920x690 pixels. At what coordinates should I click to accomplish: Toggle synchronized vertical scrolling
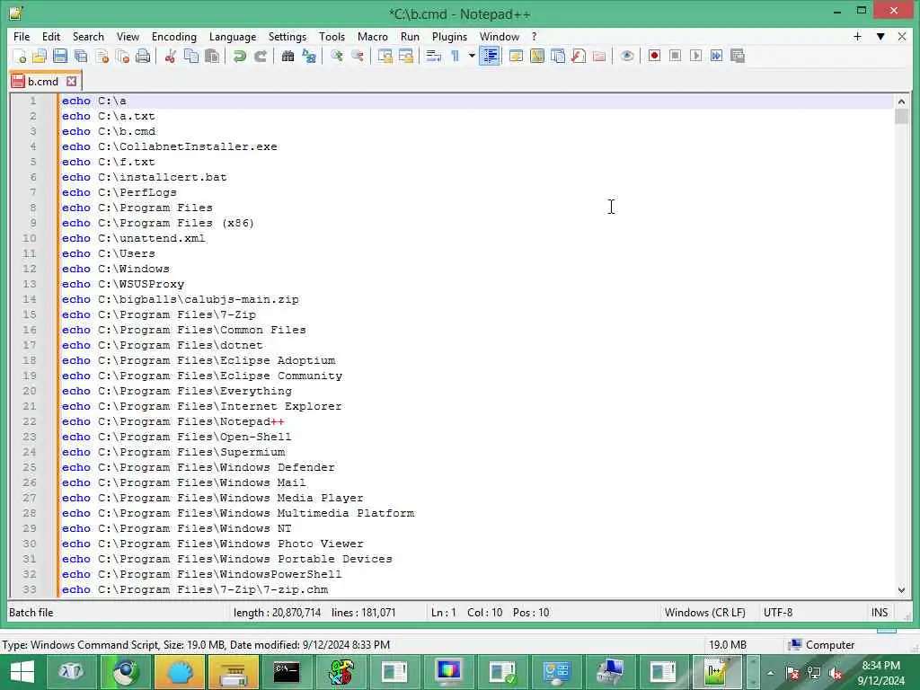point(385,56)
